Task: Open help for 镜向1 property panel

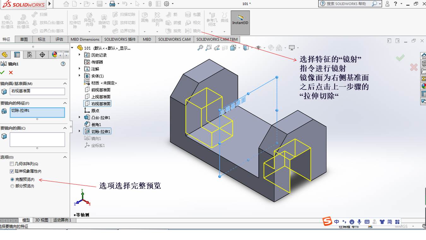Action: (x=63, y=64)
